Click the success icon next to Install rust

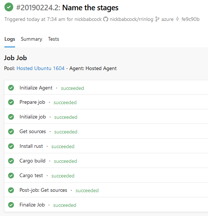pos(11,146)
